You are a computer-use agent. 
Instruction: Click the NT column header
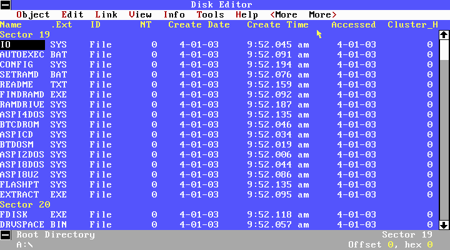coord(146,24)
